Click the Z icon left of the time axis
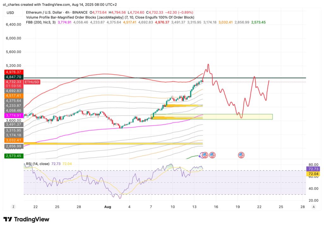Viewport: 324px width, 228px height. pyautogui.click(x=13, y=206)
